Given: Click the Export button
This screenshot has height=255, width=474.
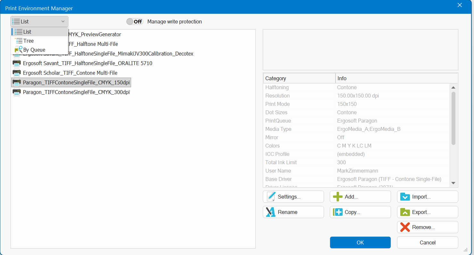Looking at the screenshot, I should tap(428, 212).
